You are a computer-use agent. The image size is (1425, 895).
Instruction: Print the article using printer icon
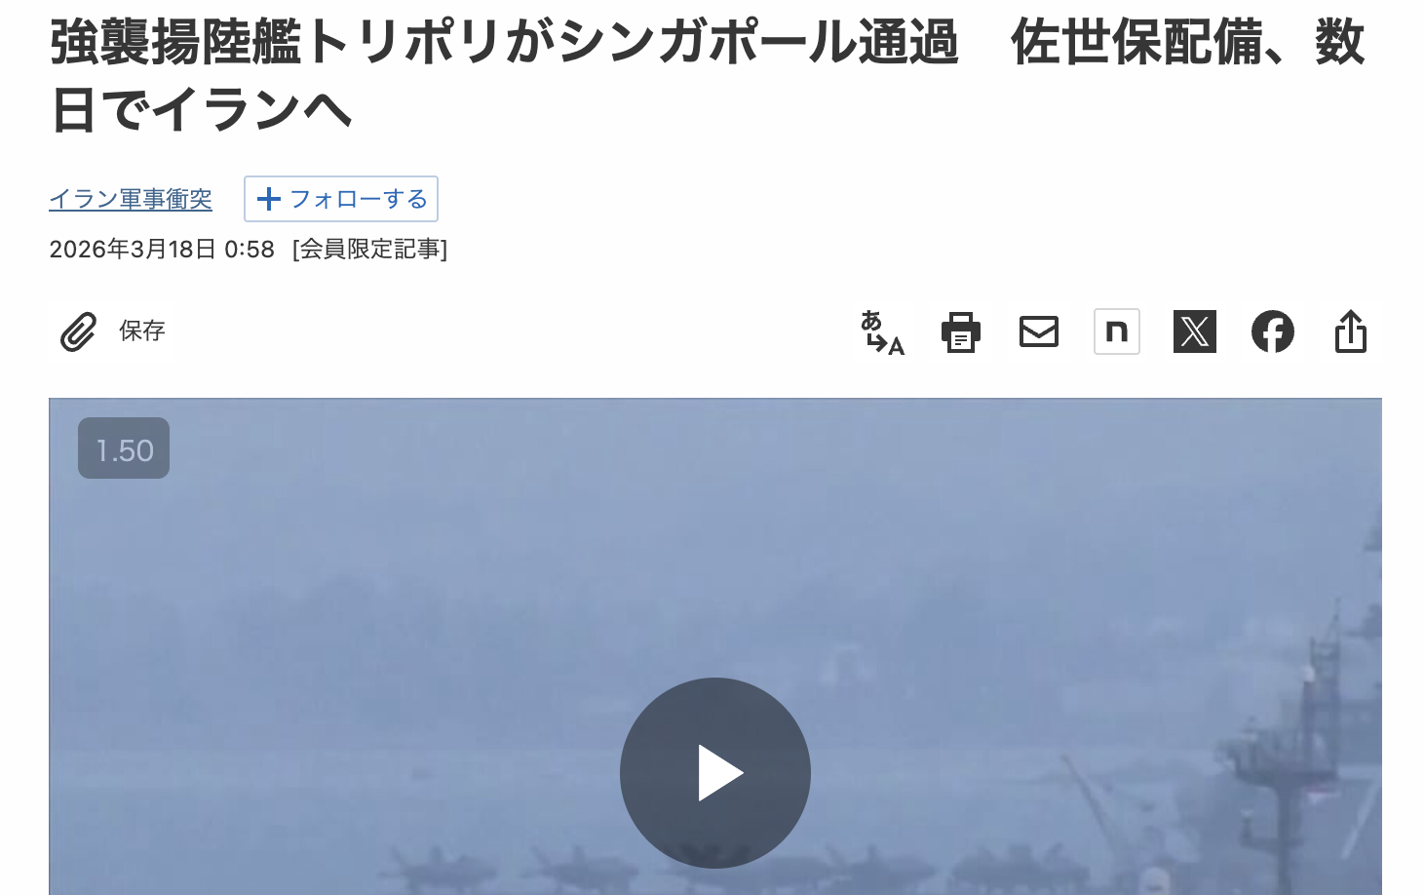tap(960, 332)
